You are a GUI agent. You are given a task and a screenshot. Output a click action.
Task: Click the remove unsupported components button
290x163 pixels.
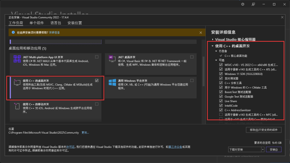click(x=264, y=130)
